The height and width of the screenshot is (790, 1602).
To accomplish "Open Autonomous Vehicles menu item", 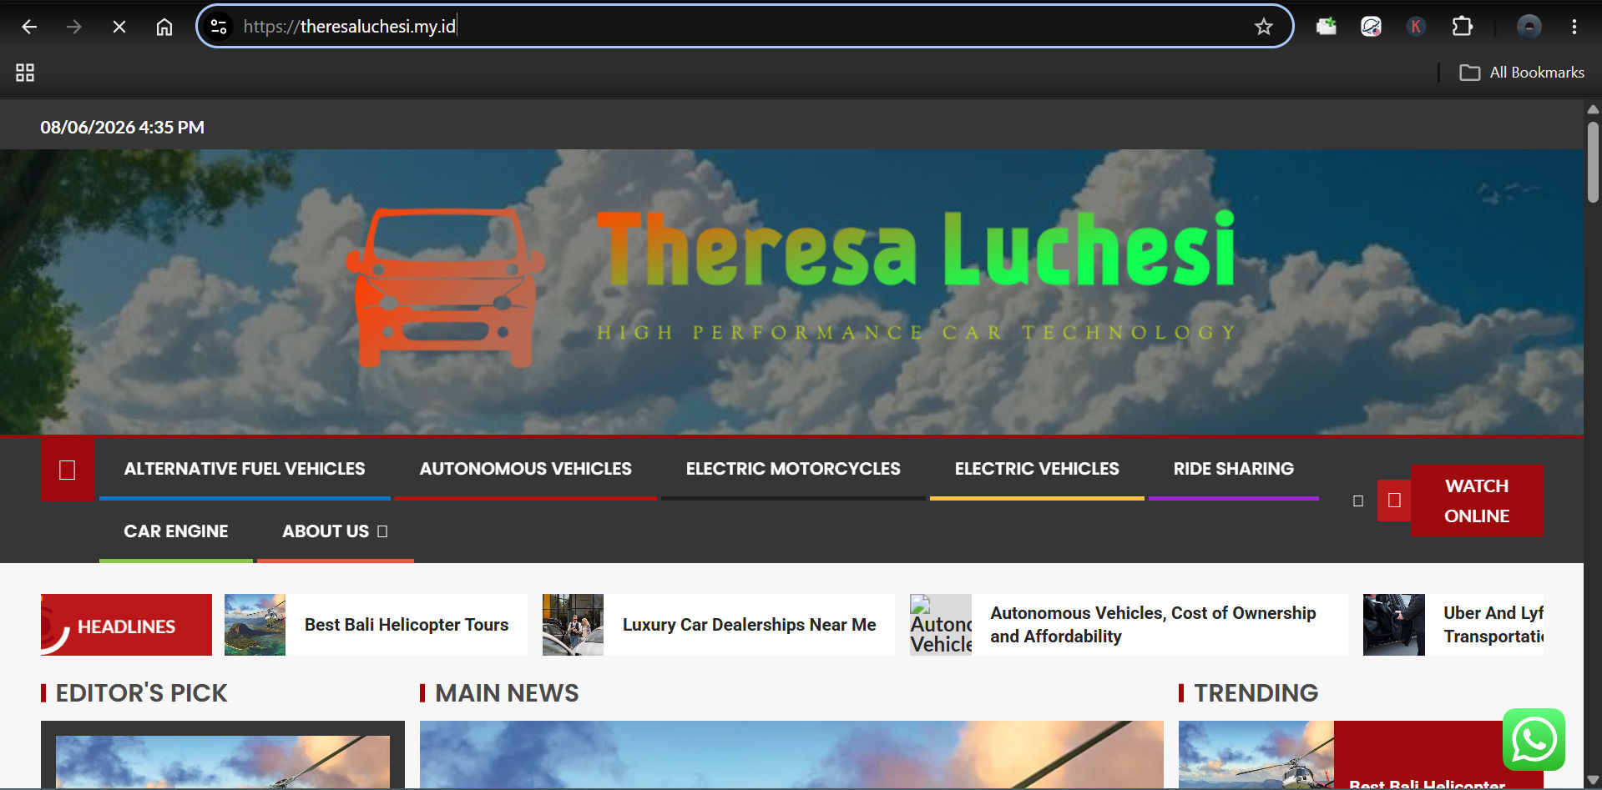I will point(525,469).
